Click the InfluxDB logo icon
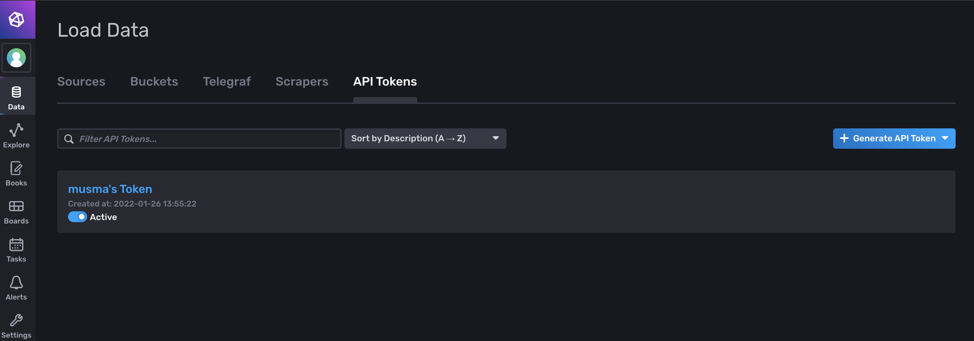The height and width of the screenshot is (341, 974). 17,20
